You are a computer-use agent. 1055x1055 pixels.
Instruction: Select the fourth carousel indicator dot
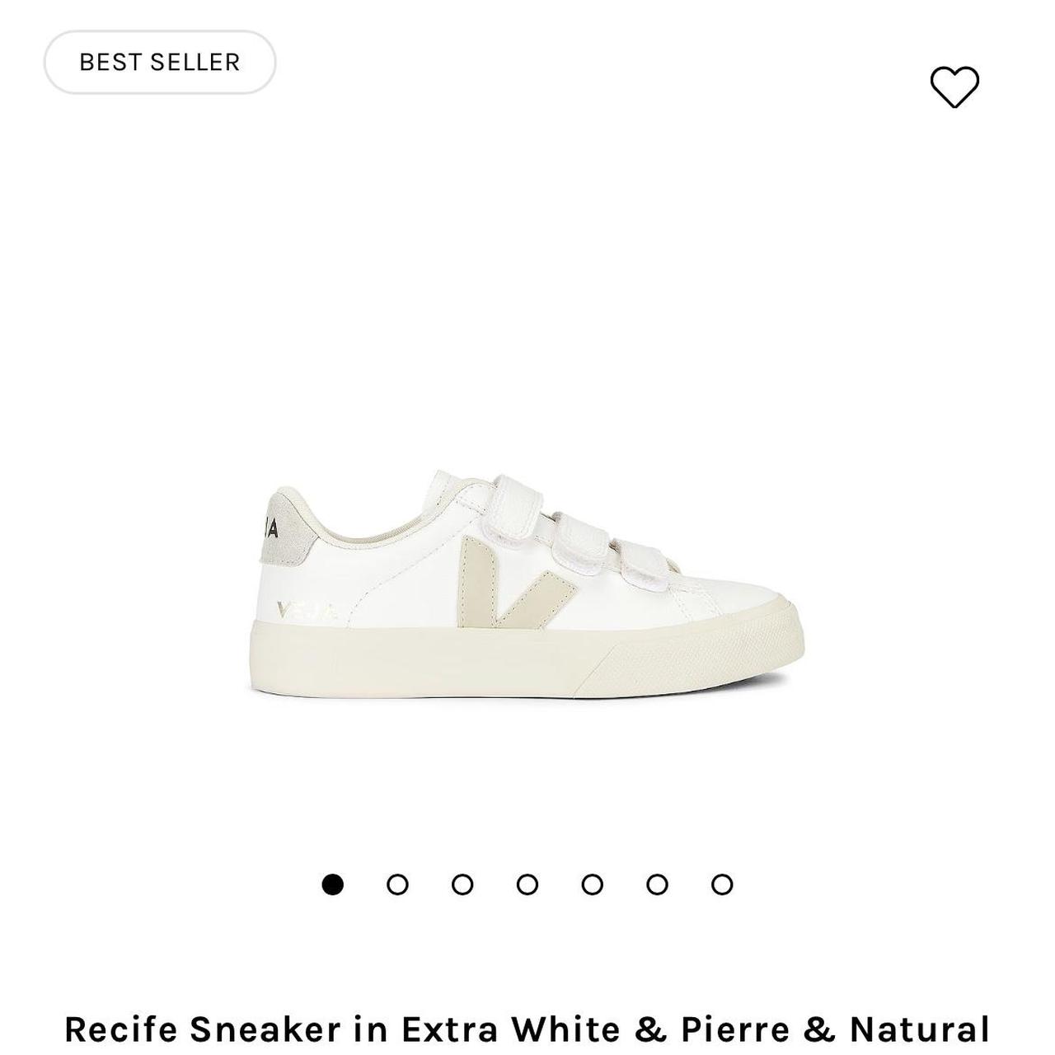click(528, 885)
